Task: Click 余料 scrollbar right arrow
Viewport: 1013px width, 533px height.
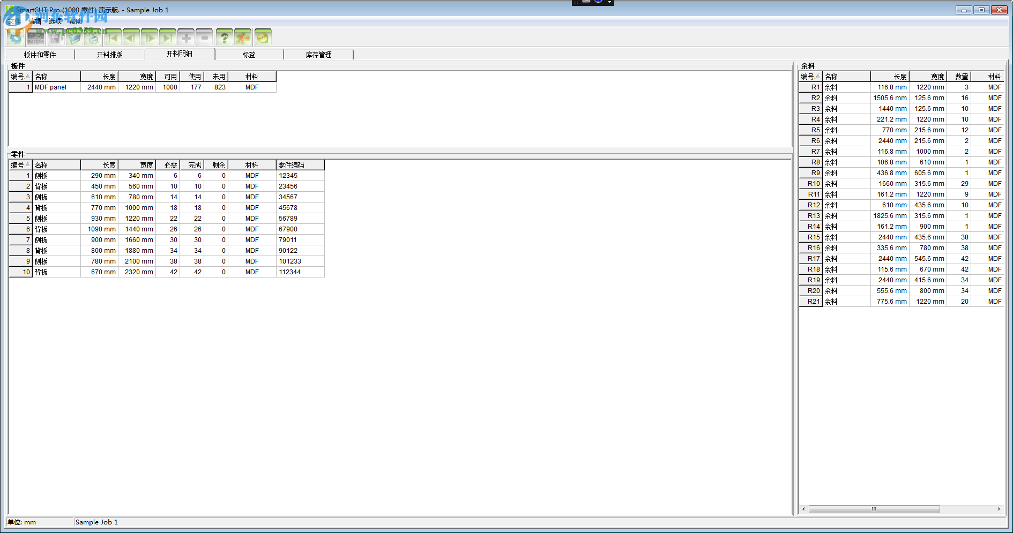Action: pyautogui.click(x=999, y=509)
